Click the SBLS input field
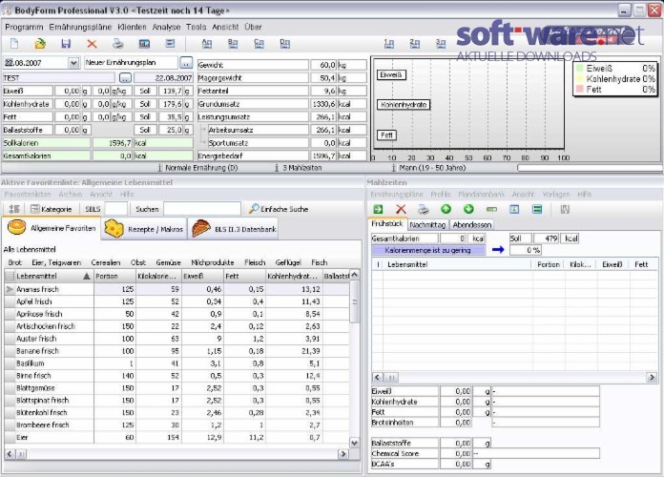 pos(115,209)
